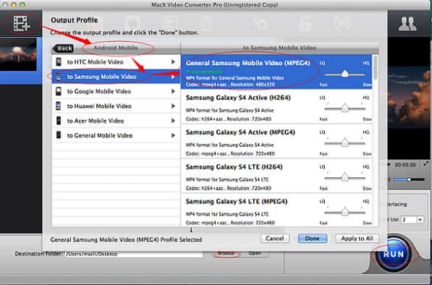Click the Samsung phone icon
432x285 pixels.
click(x=59, y=77)
